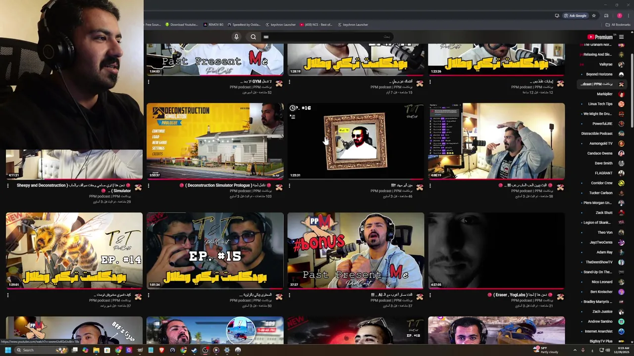This screenshot has width=634, height=356.
Task: Open the taskbar clock showing 6:19 AM
Action: [x=622, y=350]
